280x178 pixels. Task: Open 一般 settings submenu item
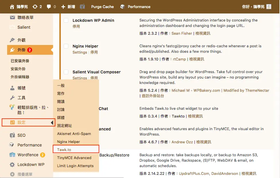pyautogui.click(x=61, y=85)
